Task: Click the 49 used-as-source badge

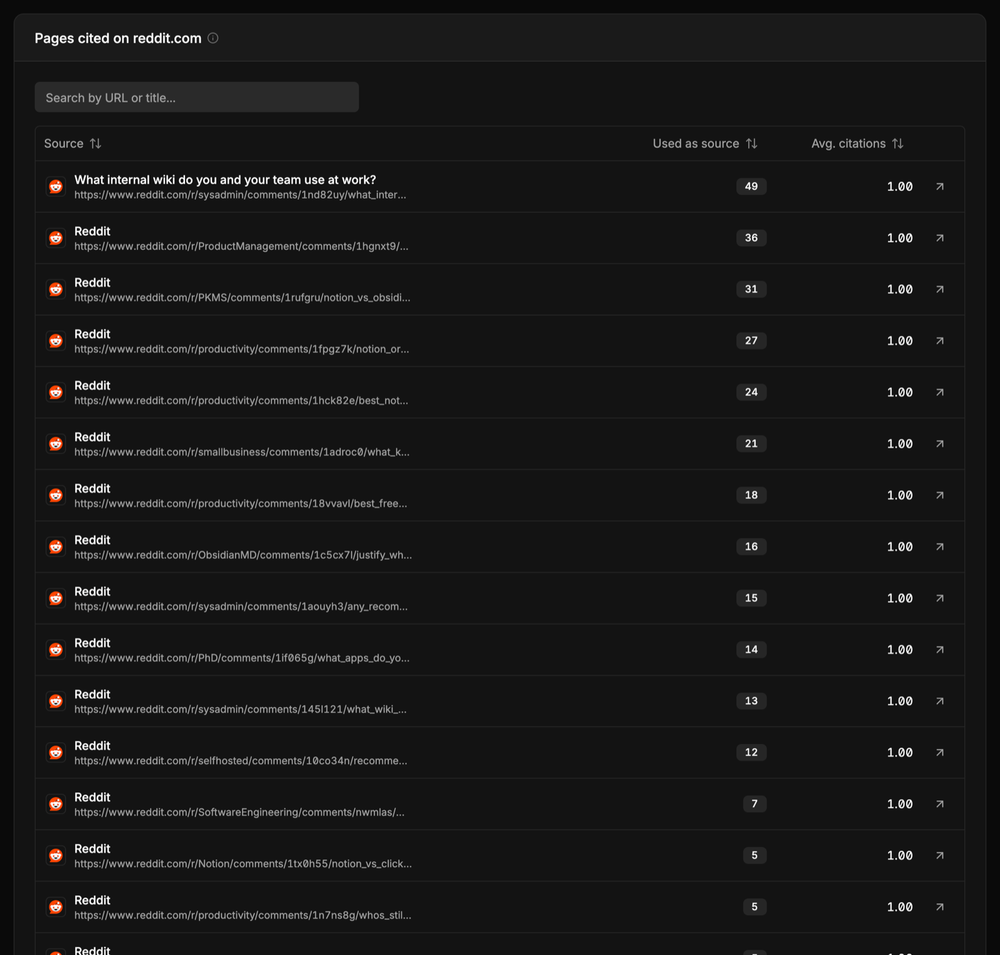Action: (751, 187)
